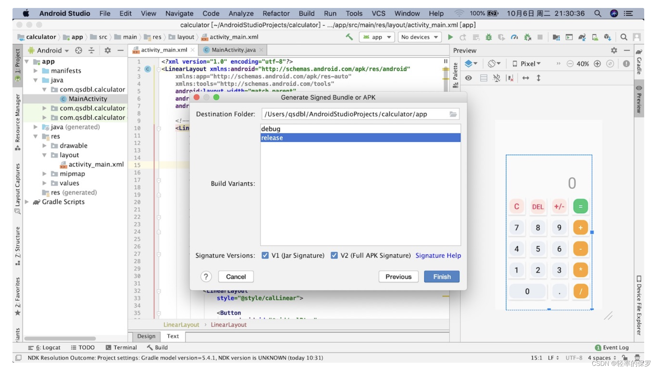This screenshot has width=656, height=370.
Task: Expand the mipmap folder
Action: 44,174
